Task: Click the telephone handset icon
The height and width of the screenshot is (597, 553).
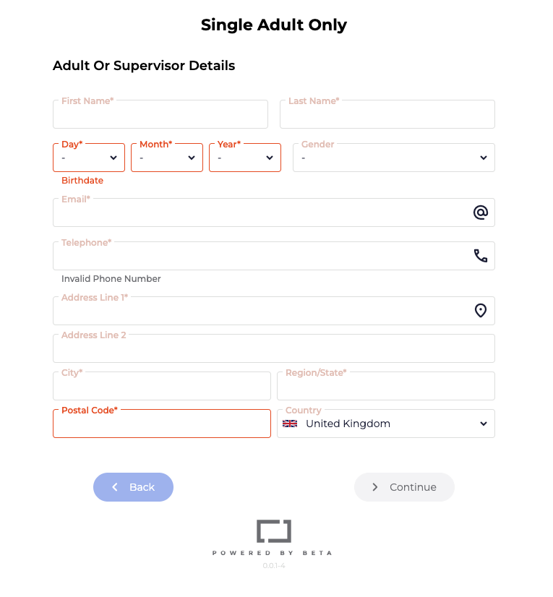Action: (x=481, y=256)
